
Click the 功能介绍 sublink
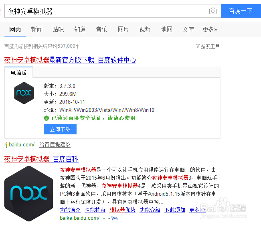[x=150, y=210]
